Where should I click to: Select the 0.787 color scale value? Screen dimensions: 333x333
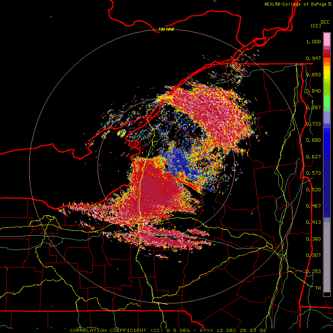(313, 107)
